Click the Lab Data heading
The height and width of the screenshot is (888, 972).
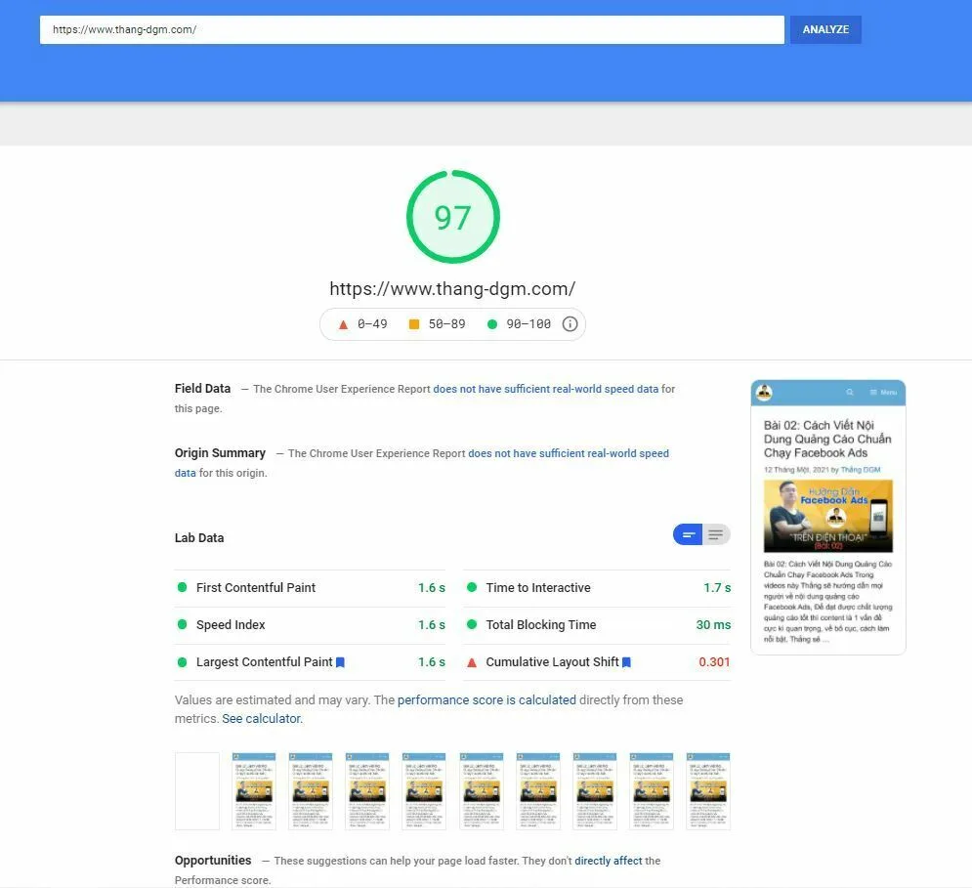pos(199,538)
